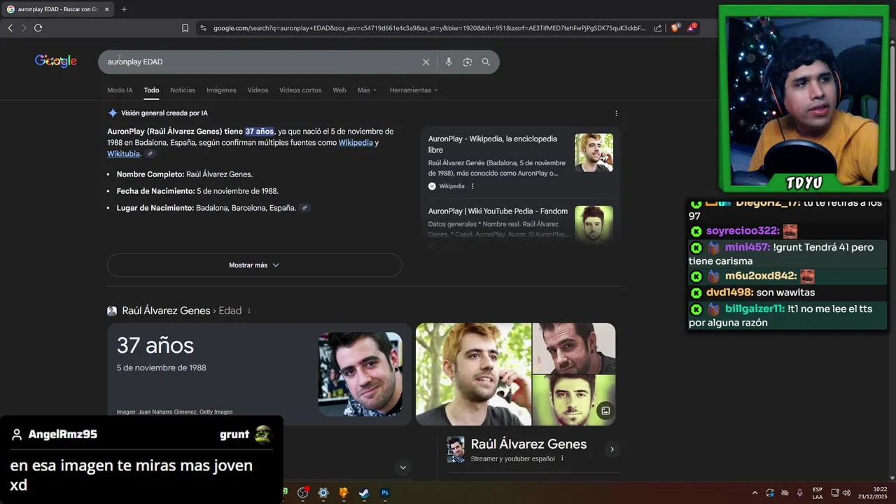Open the Wikipedia link in the AI overview
The image size is (896, 504).
tap(356, 143)
